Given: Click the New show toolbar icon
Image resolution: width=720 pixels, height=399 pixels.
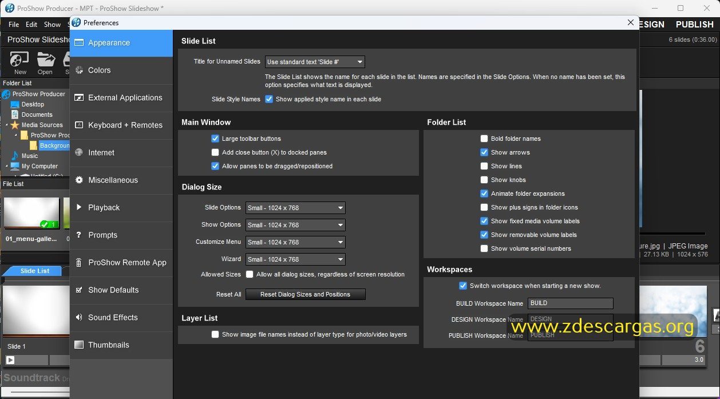Looking at the screenshot, I should pos(20,60).
